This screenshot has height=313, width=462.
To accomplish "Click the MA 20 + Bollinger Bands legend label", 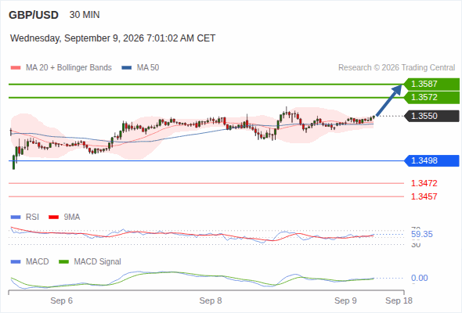I will pos(69,68).
